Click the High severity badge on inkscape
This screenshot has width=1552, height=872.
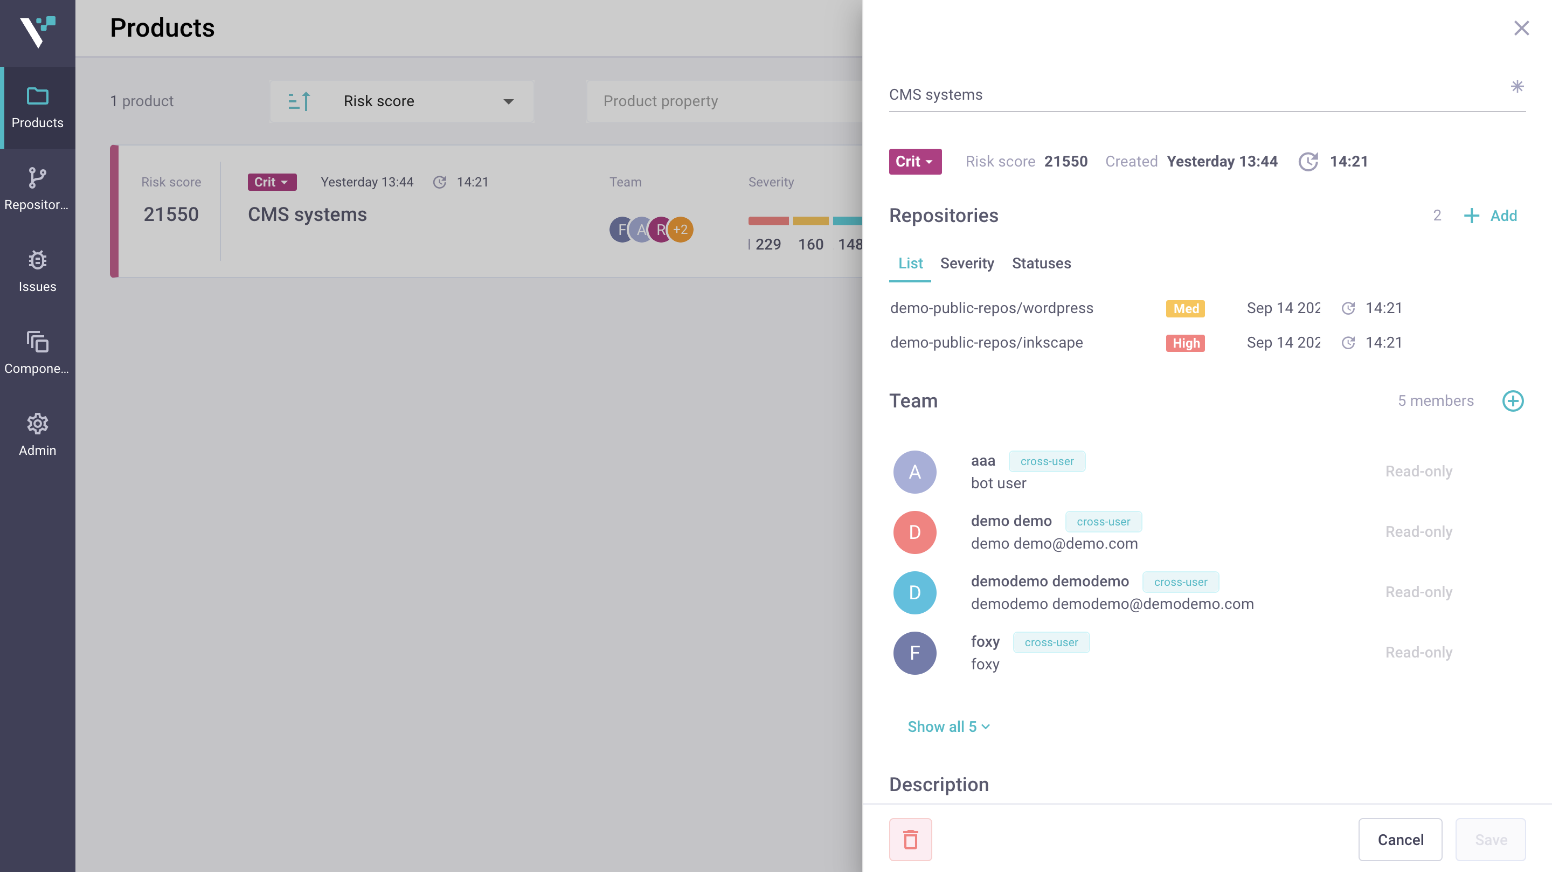point(1186,342)
